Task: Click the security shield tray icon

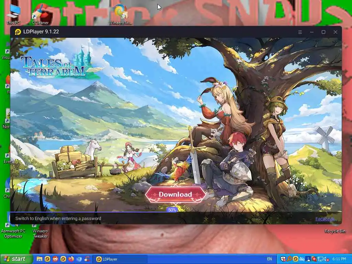Action: click(283, 259)
